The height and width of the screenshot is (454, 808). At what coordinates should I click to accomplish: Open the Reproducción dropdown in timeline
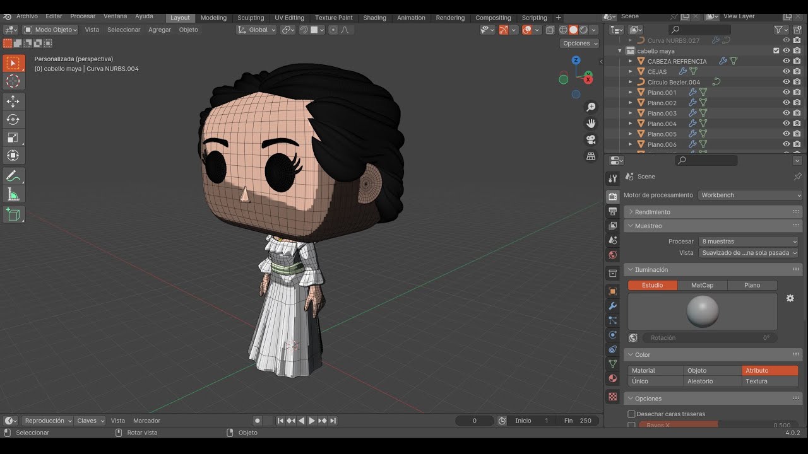coord(47,421)
